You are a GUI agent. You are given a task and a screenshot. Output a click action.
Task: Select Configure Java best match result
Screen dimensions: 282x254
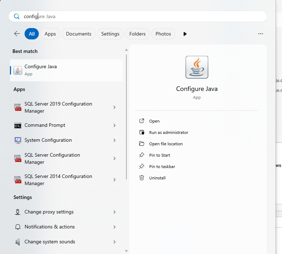coord(66,70)
